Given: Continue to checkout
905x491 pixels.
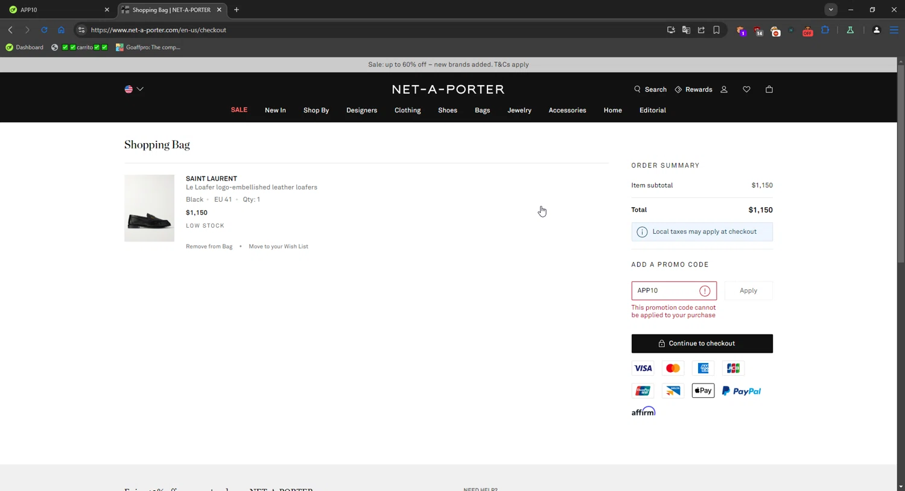Looking at the screenshot, I should (x=702, y=344).
